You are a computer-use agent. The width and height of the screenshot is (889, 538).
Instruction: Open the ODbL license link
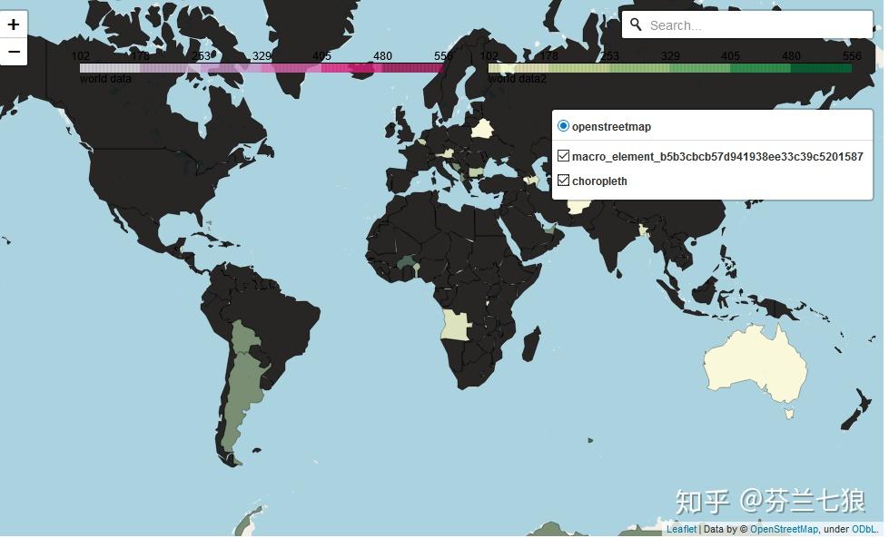click(862, 529)
